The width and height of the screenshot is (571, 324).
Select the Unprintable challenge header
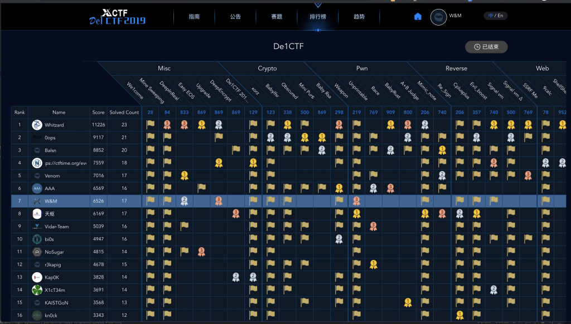tap(358, 90)
